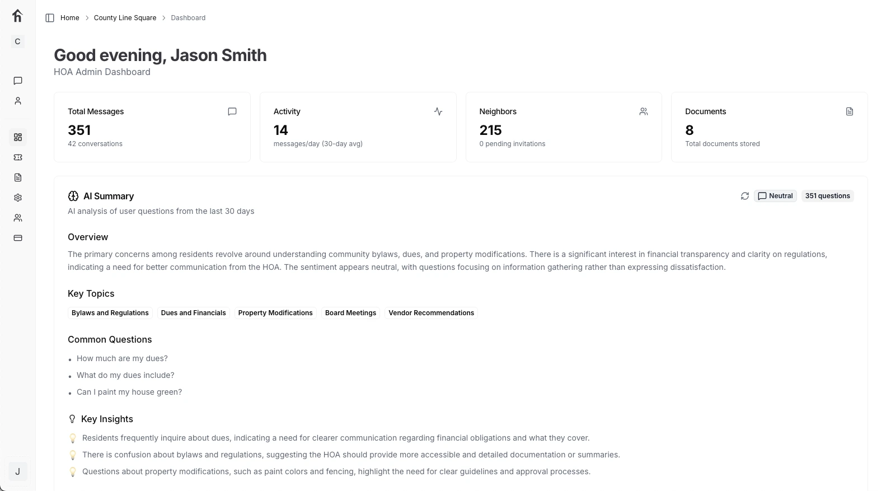This screenshot has width=886, height=491.
Task: Open the billing card sidebar icon
Action: [x=18, y=238]
